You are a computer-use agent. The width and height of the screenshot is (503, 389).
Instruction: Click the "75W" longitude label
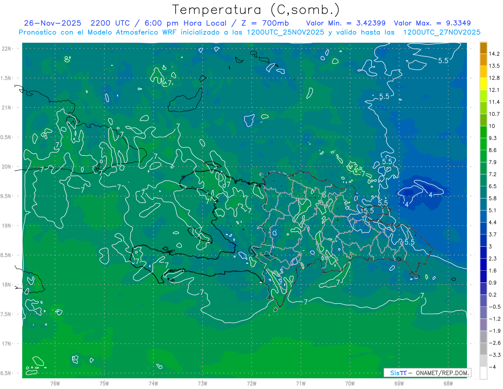click(x=104, y=384)
